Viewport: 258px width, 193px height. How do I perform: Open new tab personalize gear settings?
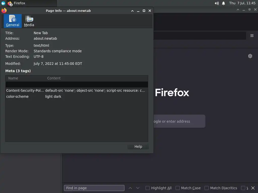coord(250,56)
